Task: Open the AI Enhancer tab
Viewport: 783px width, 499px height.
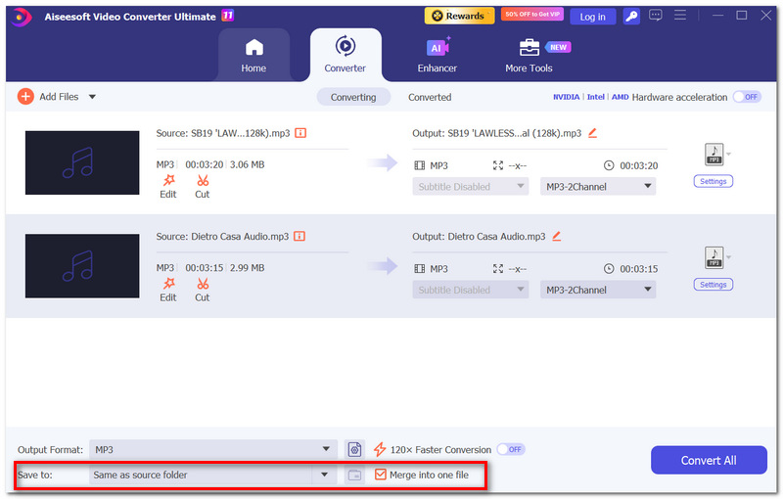Action: pyautogui.click(x=437, y=56)
